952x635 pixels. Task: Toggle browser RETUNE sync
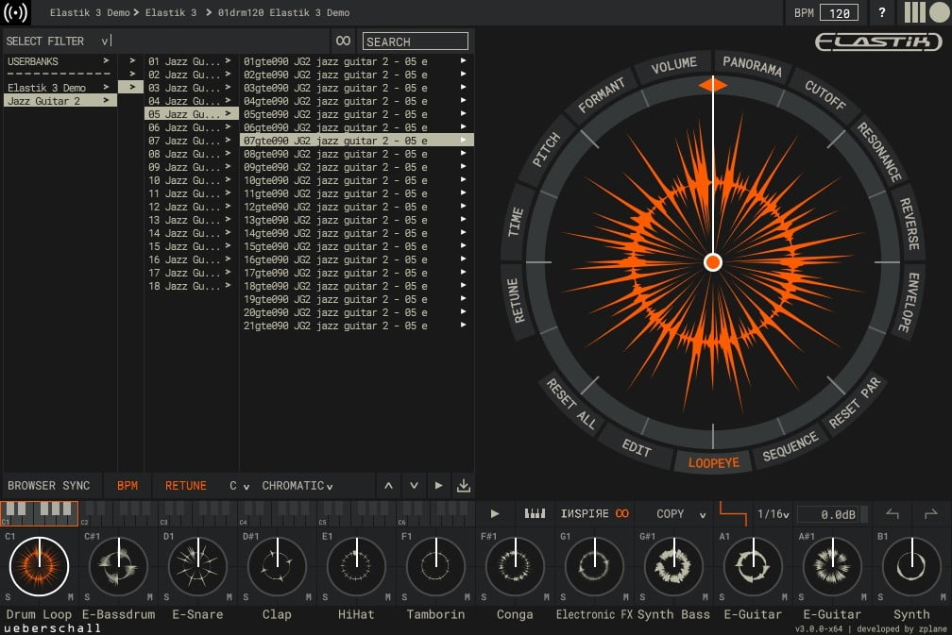(x=186, y=485)
